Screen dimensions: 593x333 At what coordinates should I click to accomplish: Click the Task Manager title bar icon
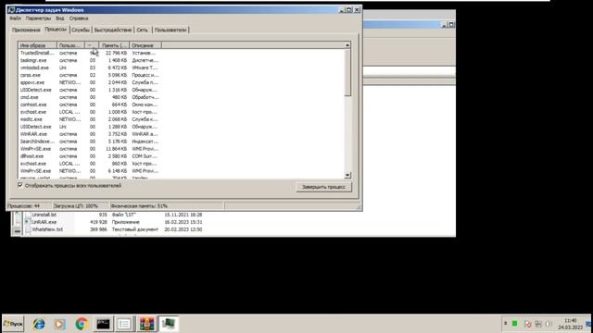11,10
